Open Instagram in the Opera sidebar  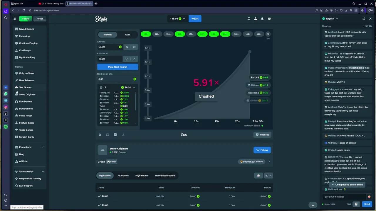click(6, 107)
